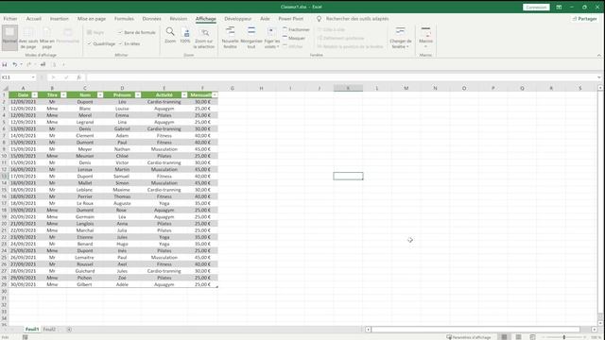The image size is (605, 340).
Task: Undo last action in quick access toolbar
Action: [15, 64]
